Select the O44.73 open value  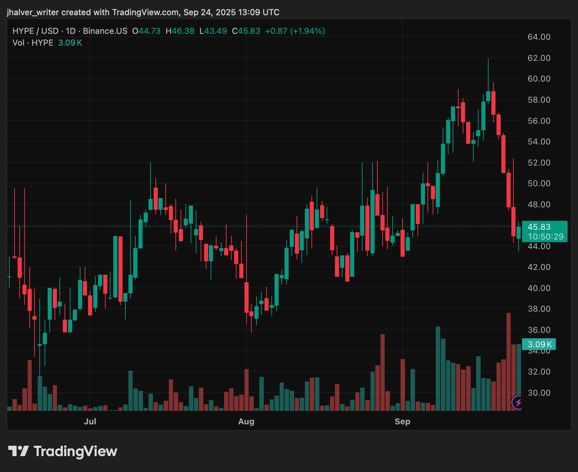[x=146, y=31]
